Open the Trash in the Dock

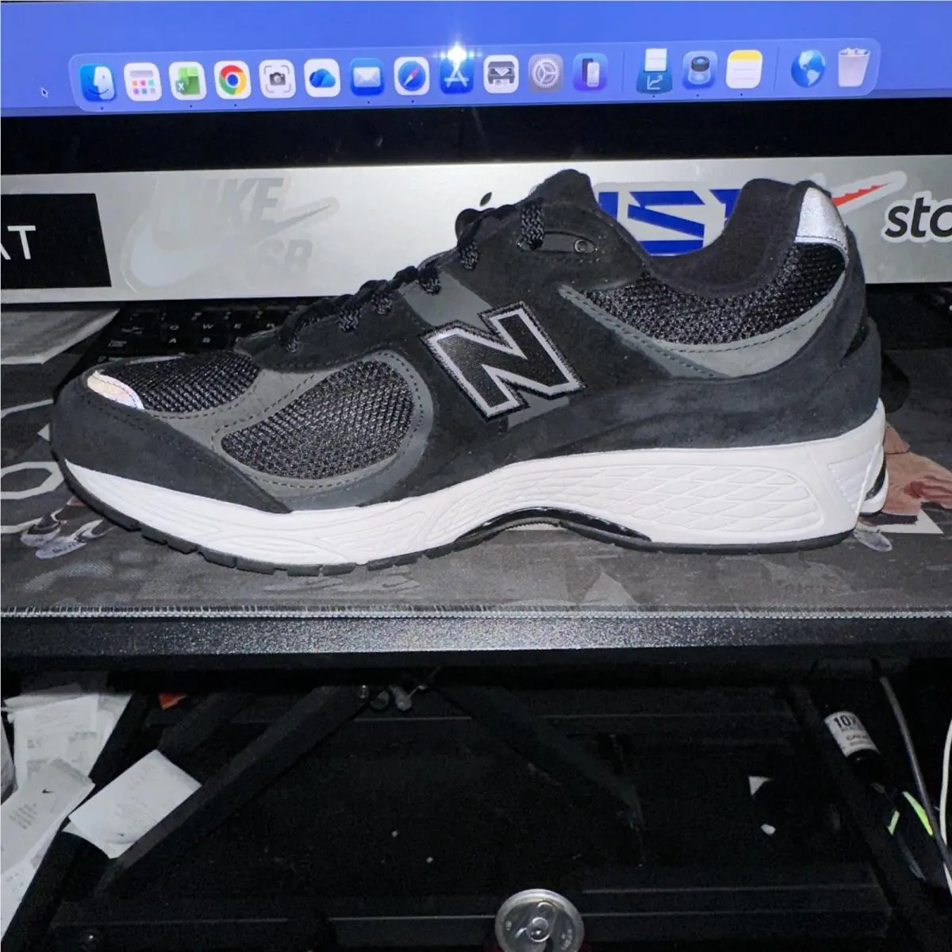coord(854,67)
